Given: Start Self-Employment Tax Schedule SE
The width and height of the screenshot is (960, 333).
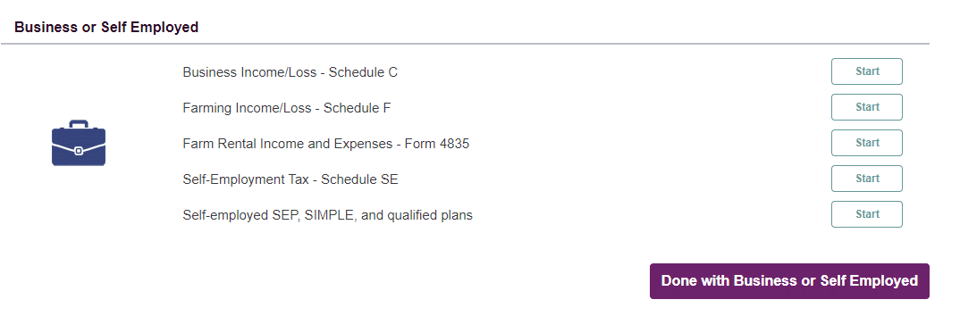Looking at the screenshot, I should (x=866, y=179).
